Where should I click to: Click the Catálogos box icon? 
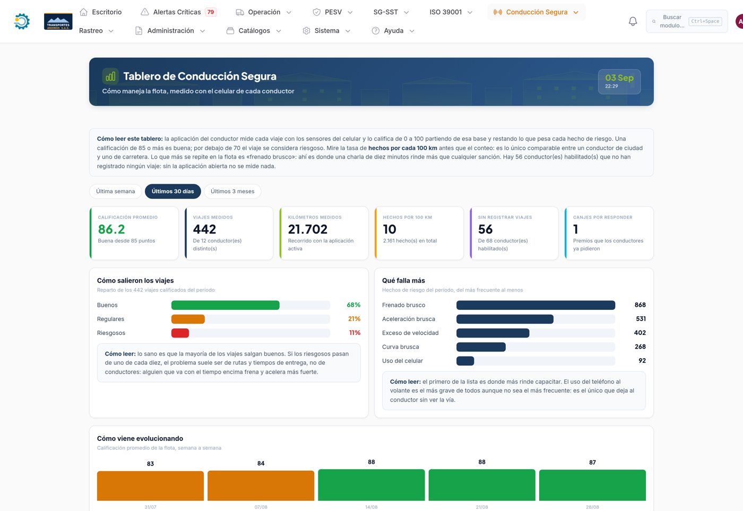[x=230, y=31]
